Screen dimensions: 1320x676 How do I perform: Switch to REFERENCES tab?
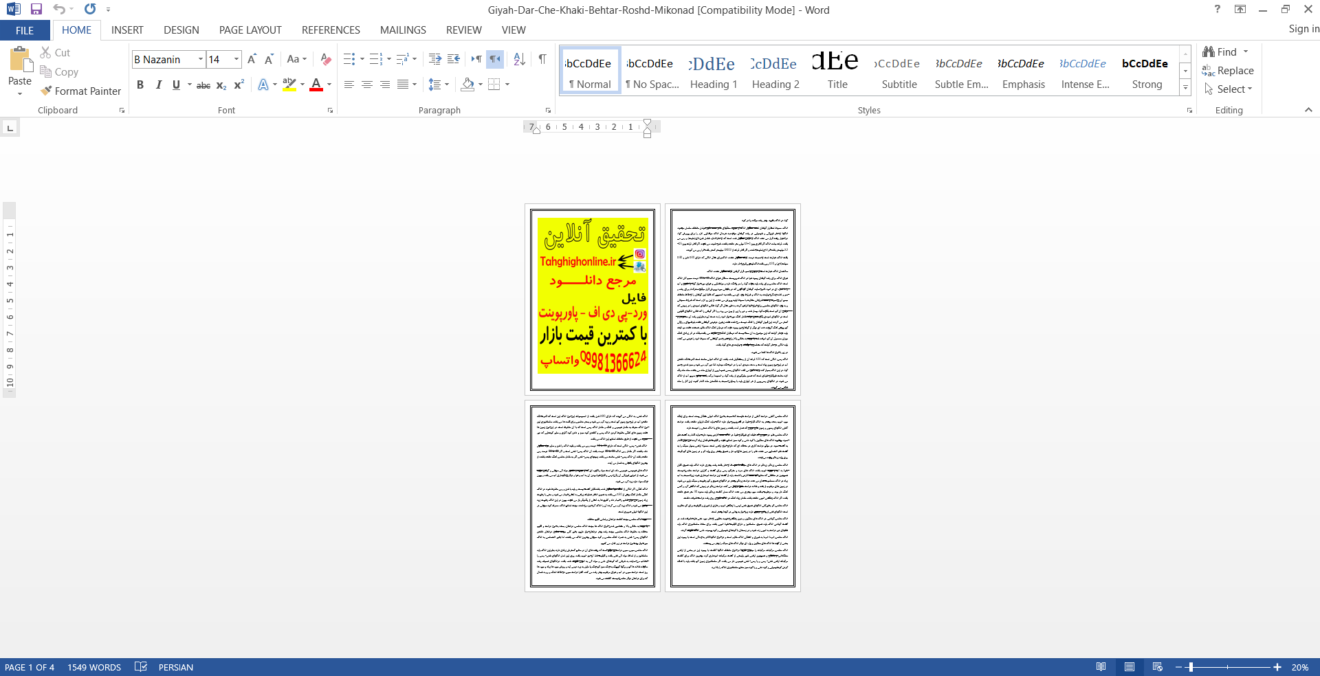tap(331, 30)
